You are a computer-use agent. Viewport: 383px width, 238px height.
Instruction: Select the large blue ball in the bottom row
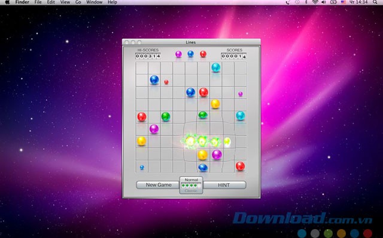tap(203, 168)
